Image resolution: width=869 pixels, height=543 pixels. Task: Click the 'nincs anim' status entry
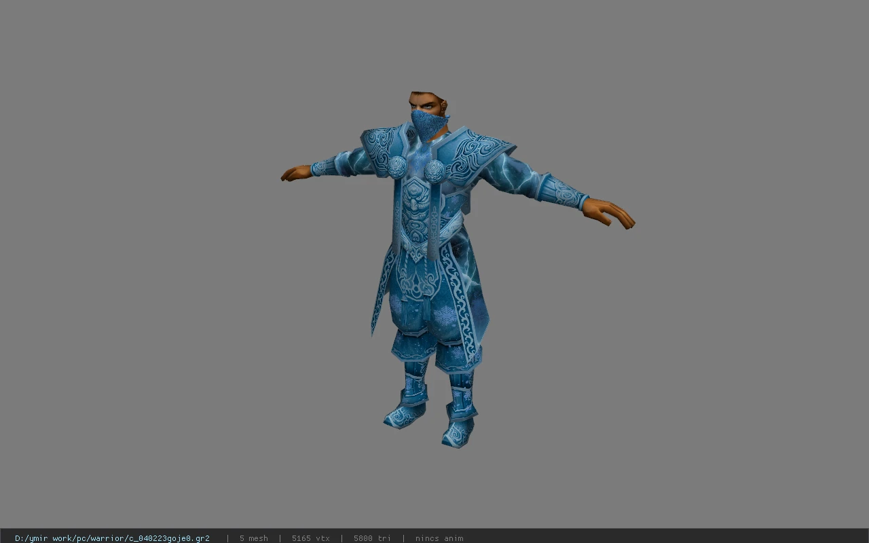[x=439, y=538]
